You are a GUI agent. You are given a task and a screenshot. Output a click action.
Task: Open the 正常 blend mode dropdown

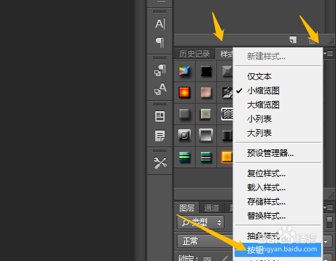click(x=205, y=241)
